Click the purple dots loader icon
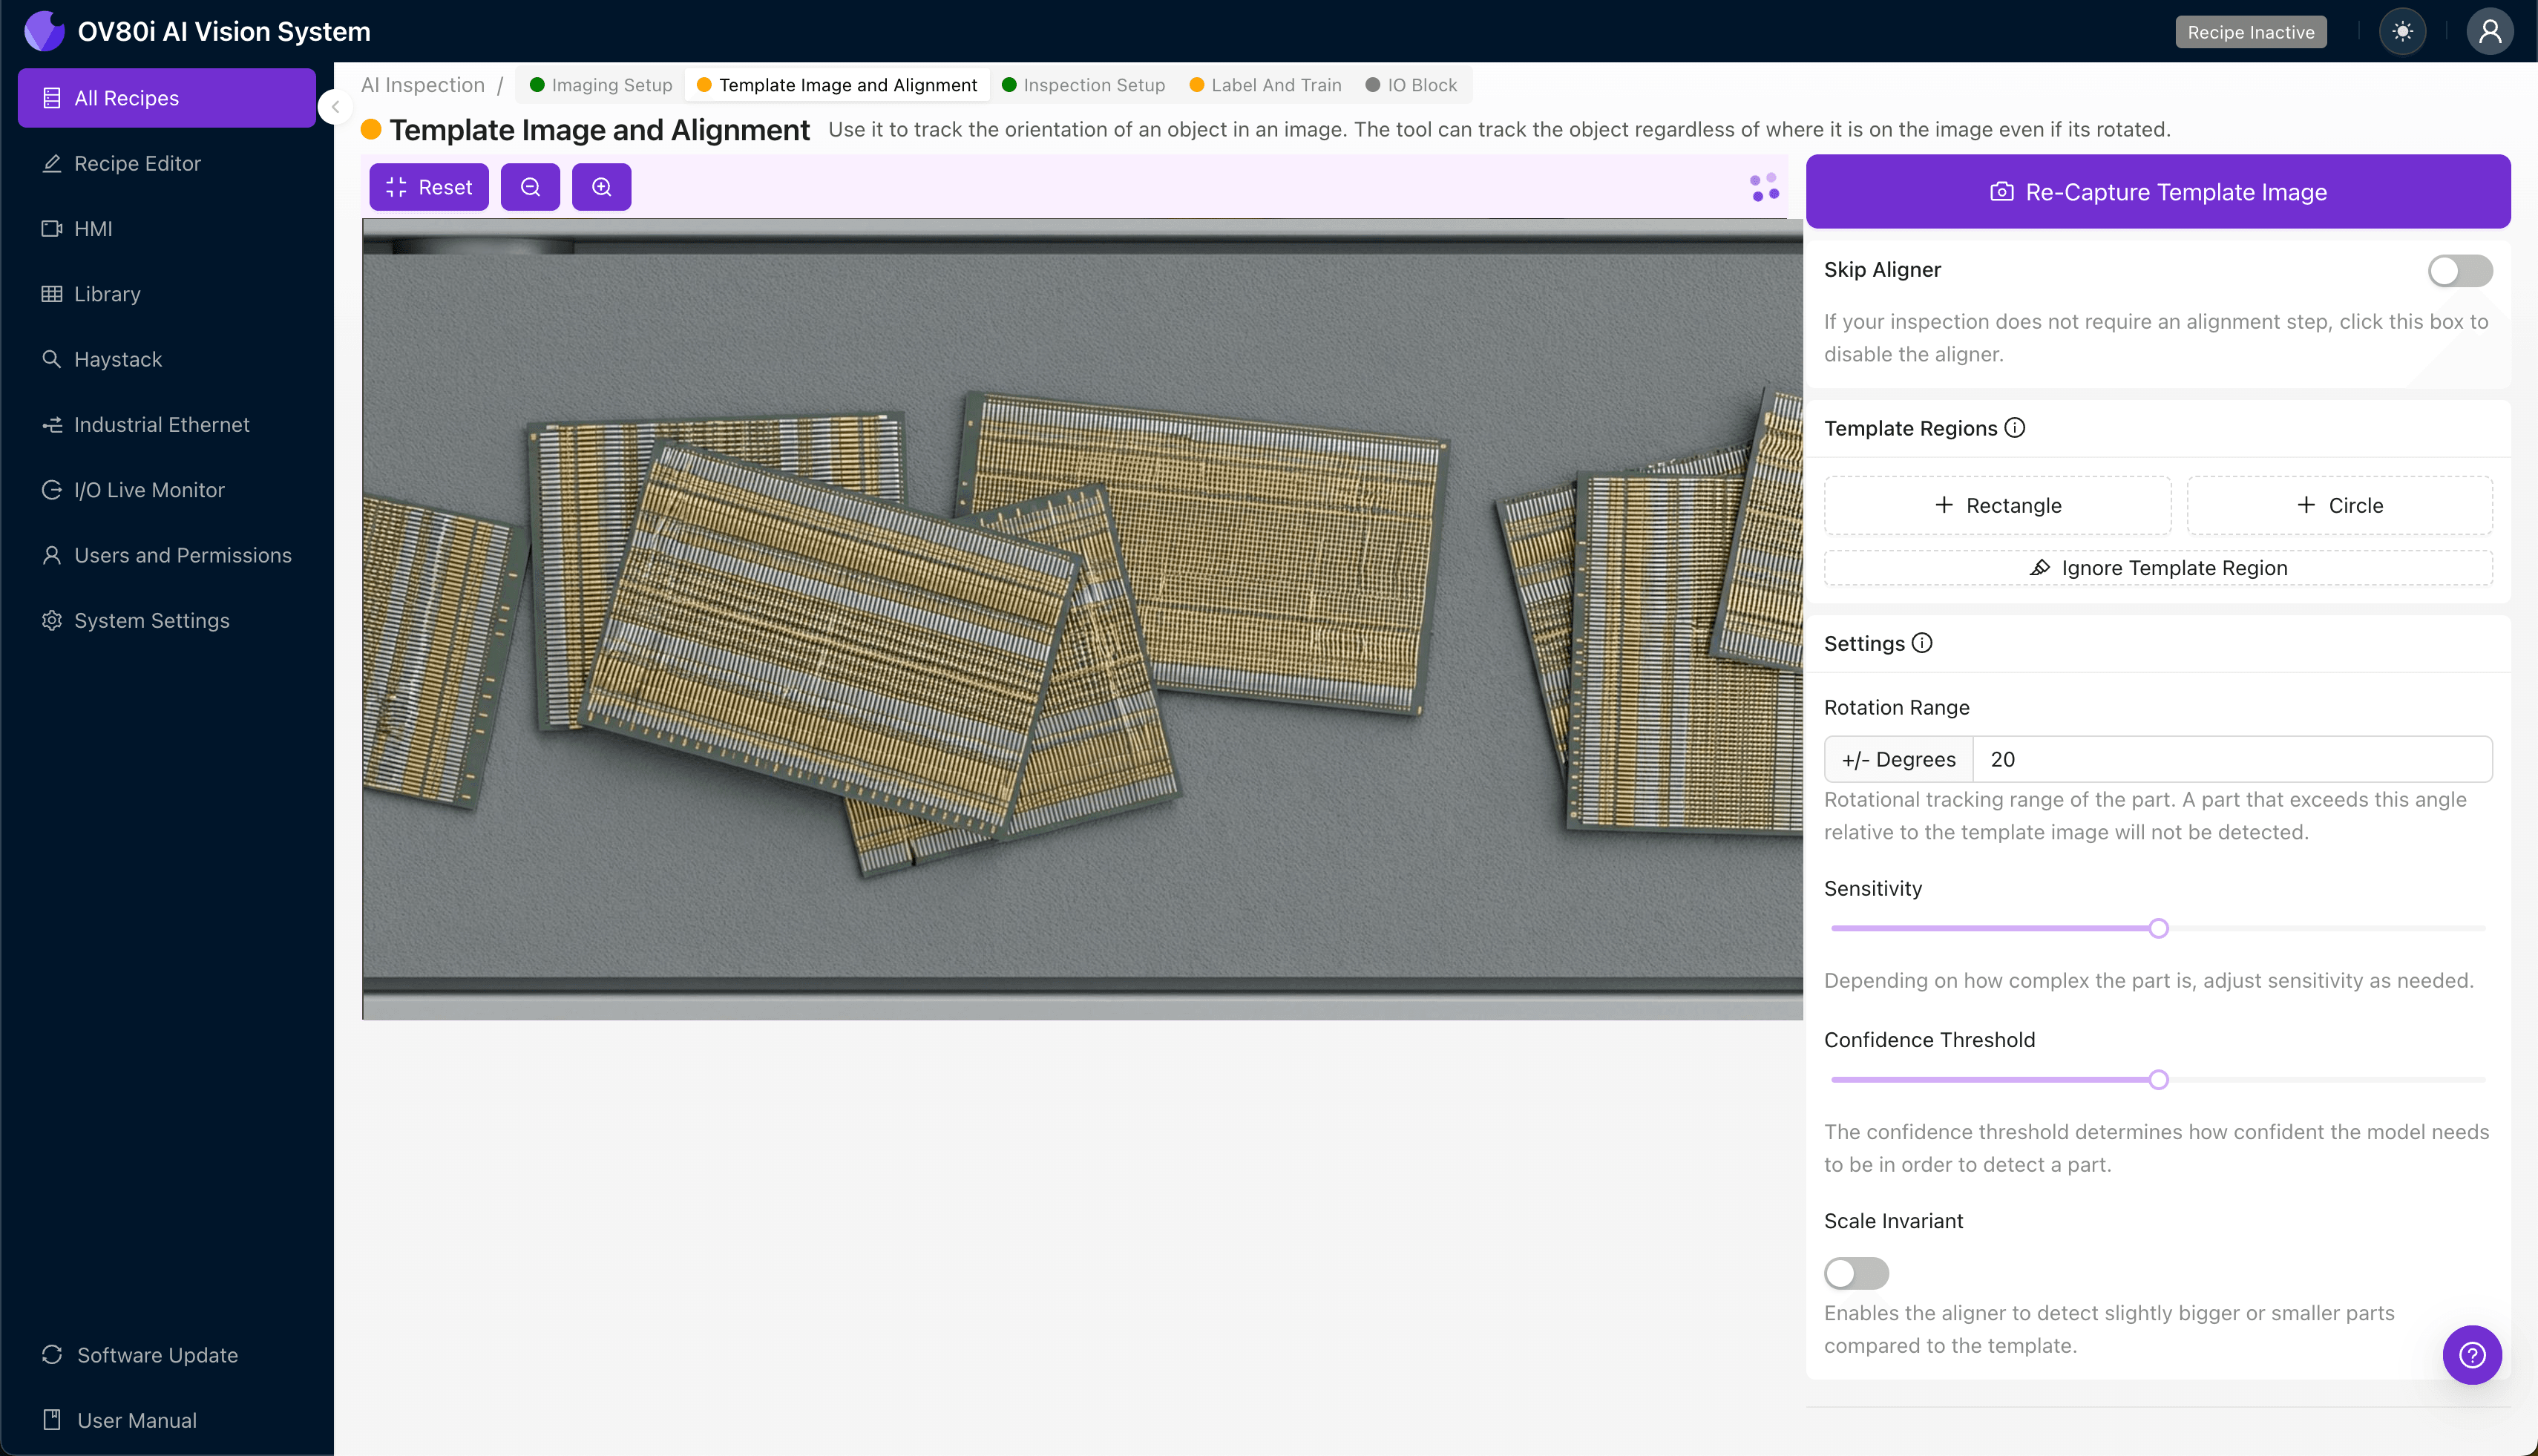Viewport: 2538px width, 1456px height. point(1764,187)
